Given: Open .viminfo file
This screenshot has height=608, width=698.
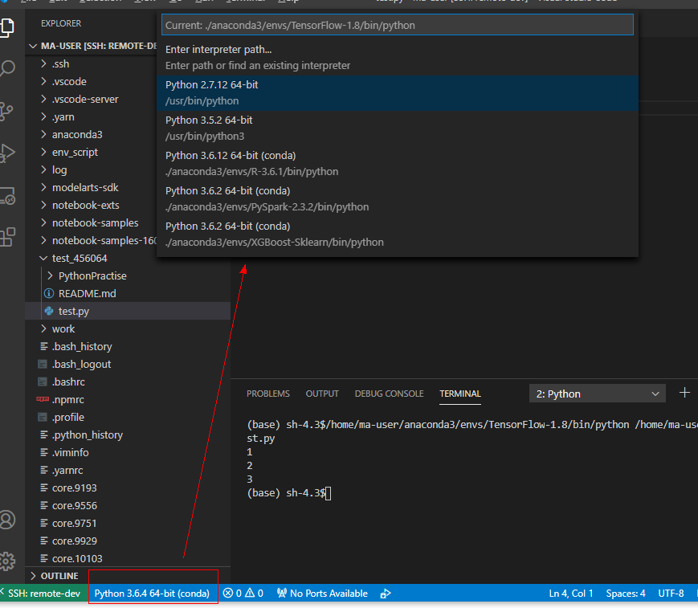Looking at the screenshot, I should (129, 452).
